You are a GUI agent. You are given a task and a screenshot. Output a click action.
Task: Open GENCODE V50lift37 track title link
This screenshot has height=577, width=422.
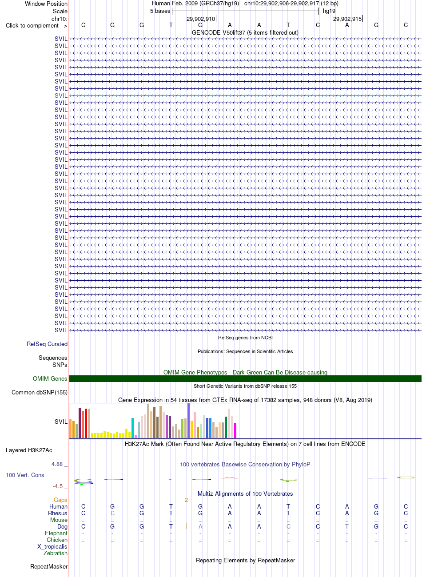245,32
